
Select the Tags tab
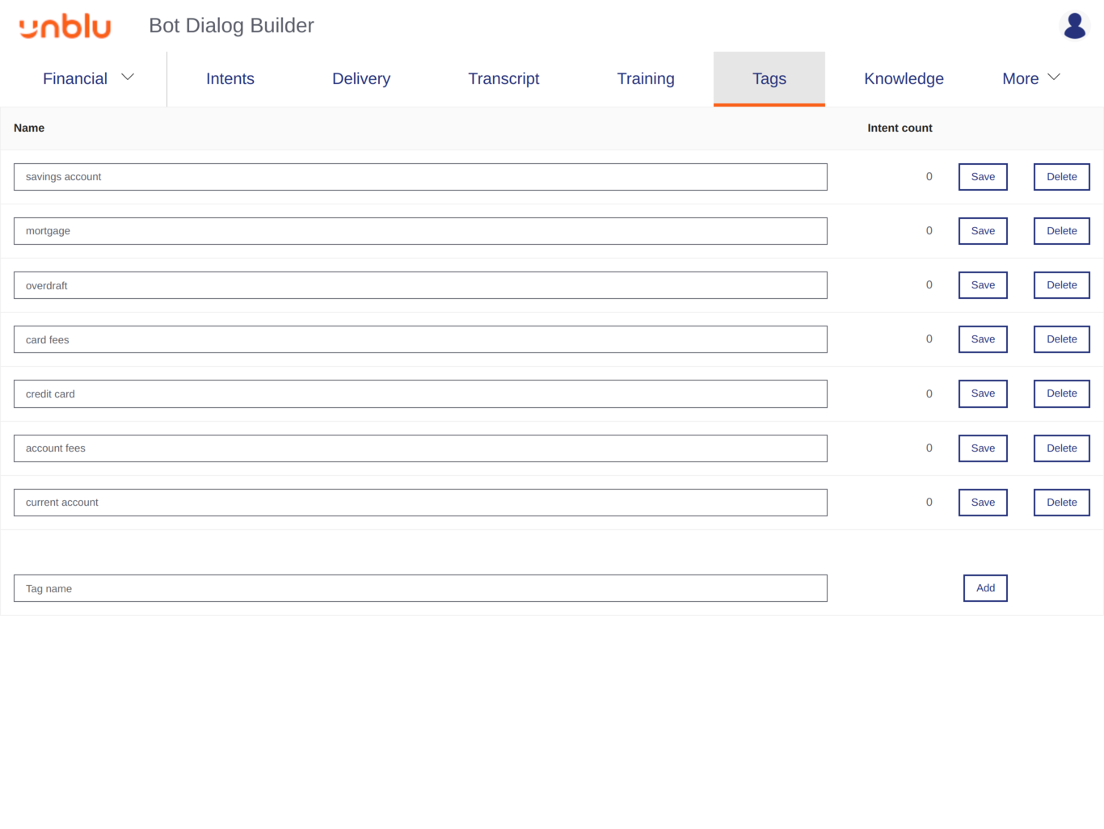click(769, 78)
